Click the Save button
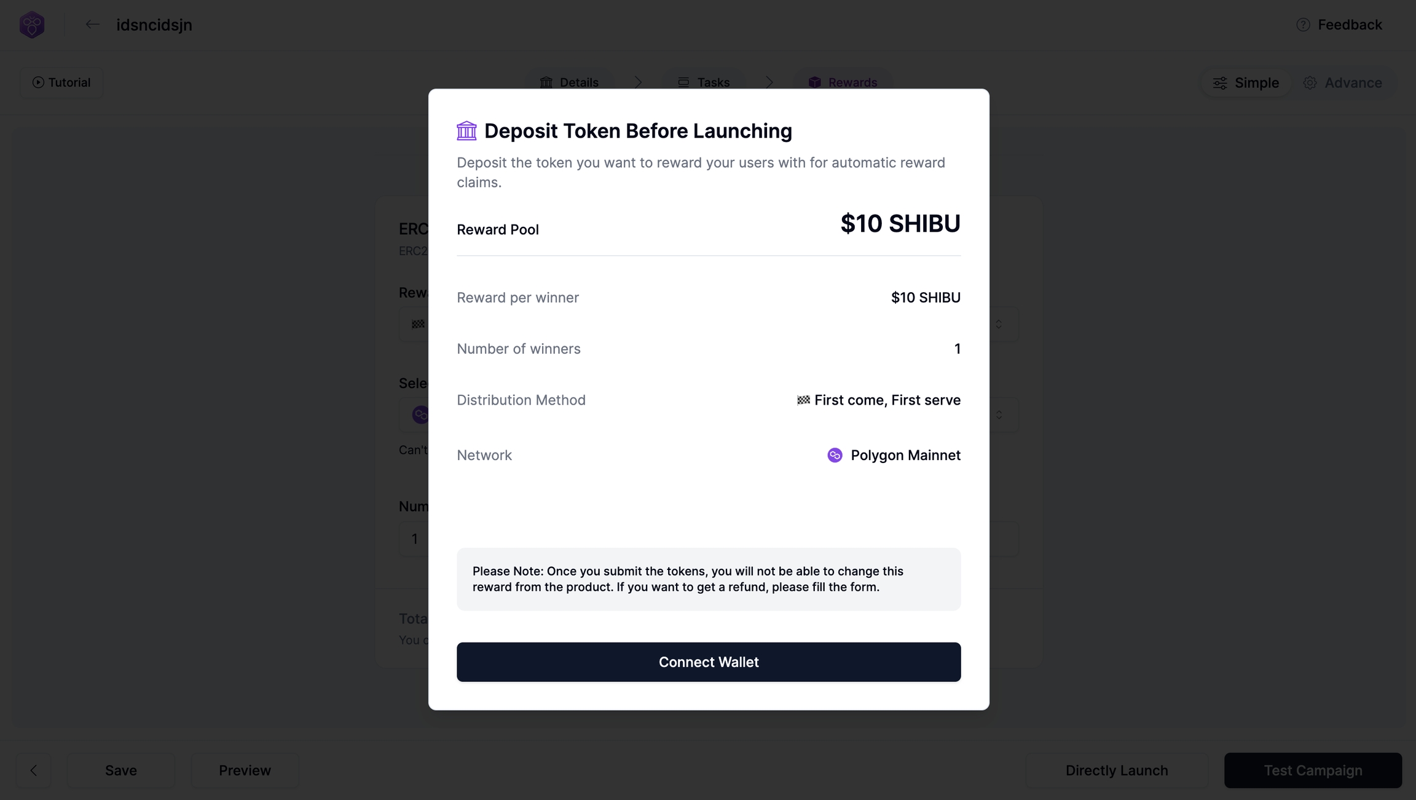 coord(121,770)
